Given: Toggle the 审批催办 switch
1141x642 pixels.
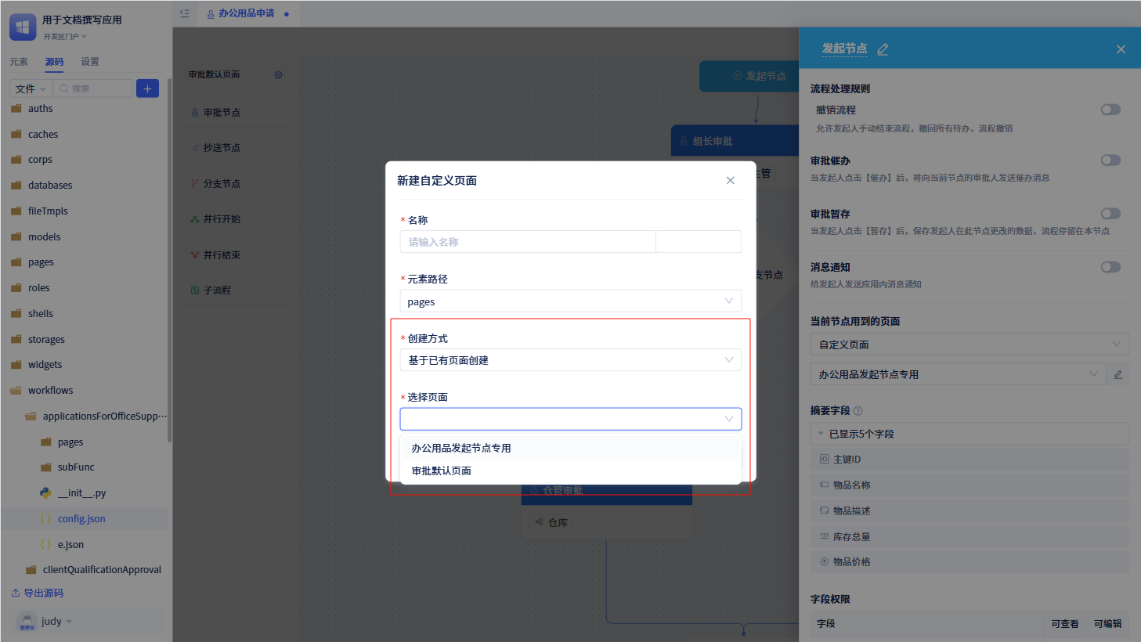Looking at the screenshot, I should pos(1110,160).
